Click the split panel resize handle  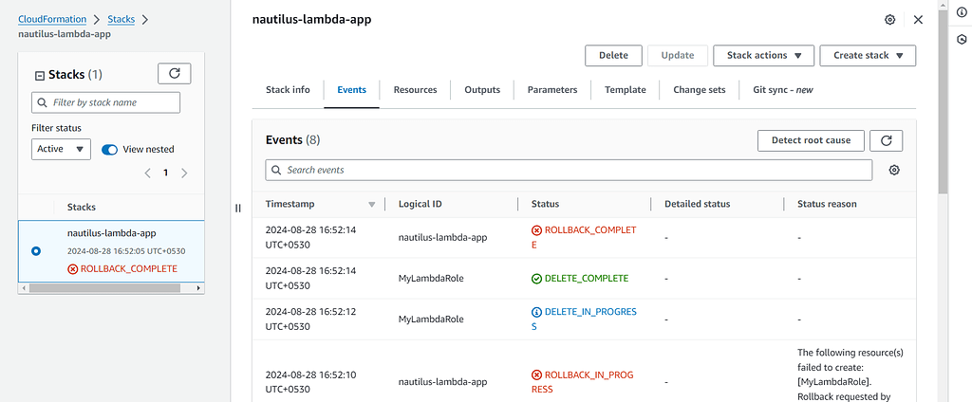click(238, 209)
